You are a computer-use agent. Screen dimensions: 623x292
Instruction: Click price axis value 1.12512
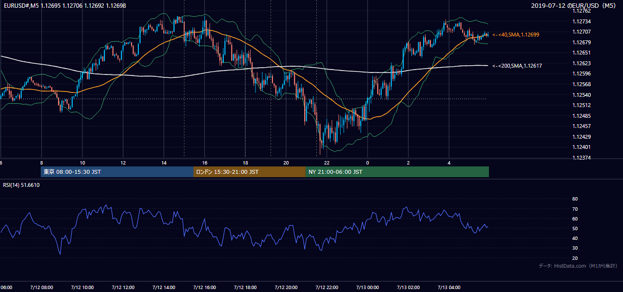coord(581,105)
